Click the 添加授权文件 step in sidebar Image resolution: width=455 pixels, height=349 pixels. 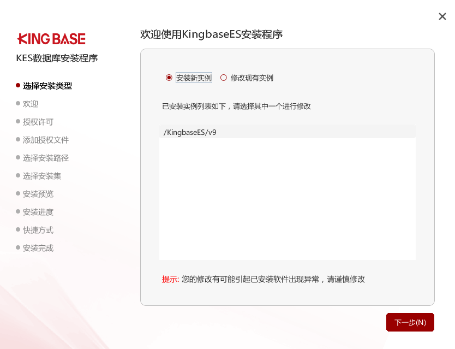click(46, 140)
